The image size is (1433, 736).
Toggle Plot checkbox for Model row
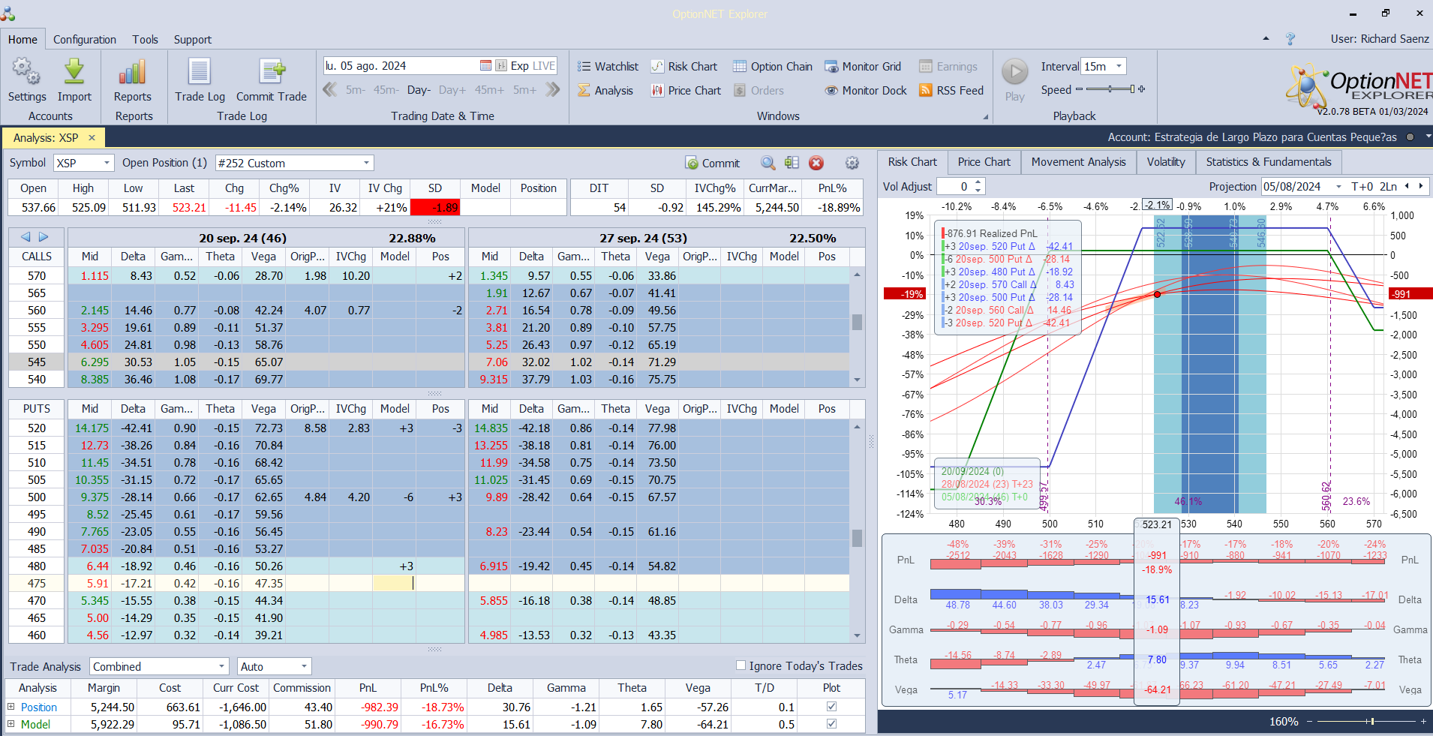(x=831, y=724)
